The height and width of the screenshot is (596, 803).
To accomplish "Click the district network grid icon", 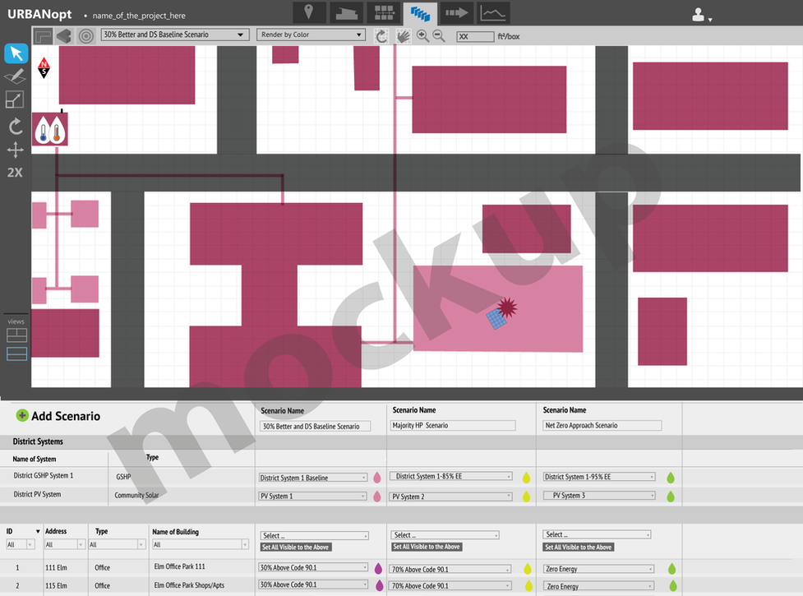I will point(383,12).
